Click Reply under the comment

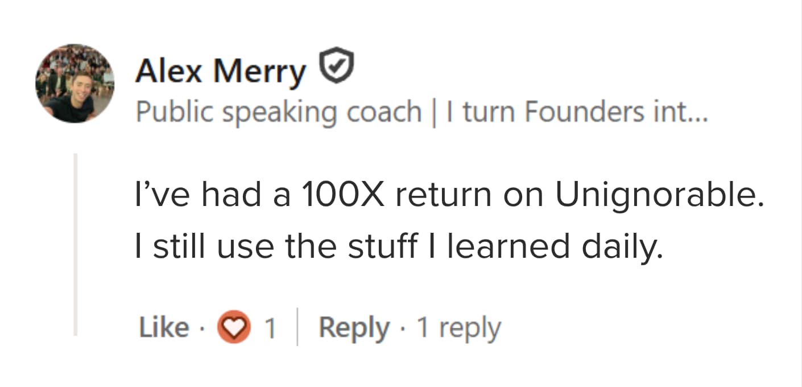pyautogui.click(x=354, y=328)
